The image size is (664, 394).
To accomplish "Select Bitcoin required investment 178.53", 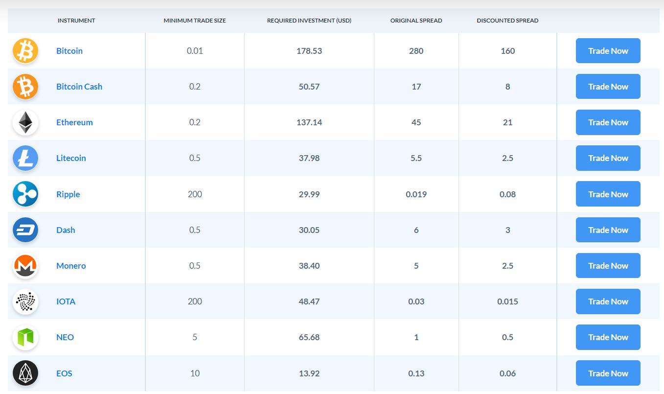I will 309,51.
